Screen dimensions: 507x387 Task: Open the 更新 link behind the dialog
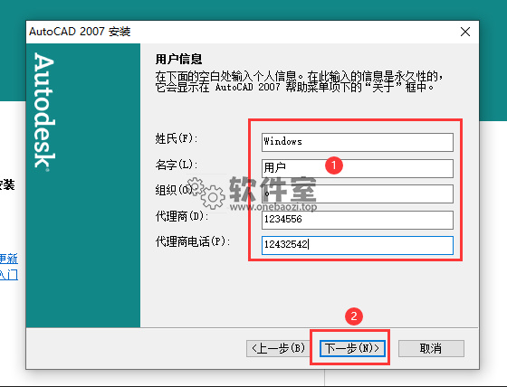click(x=8, y=259)
